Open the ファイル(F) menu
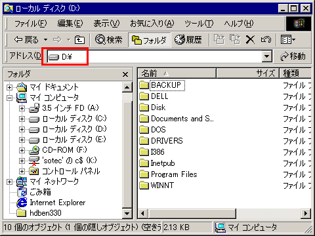Image resolution: width=315 pixels, height=236 pixels. 30,24
